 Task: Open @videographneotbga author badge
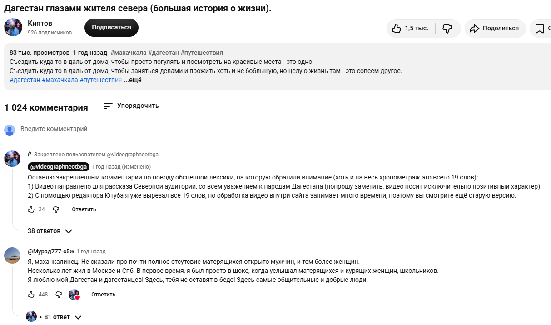tap(58, 166)
